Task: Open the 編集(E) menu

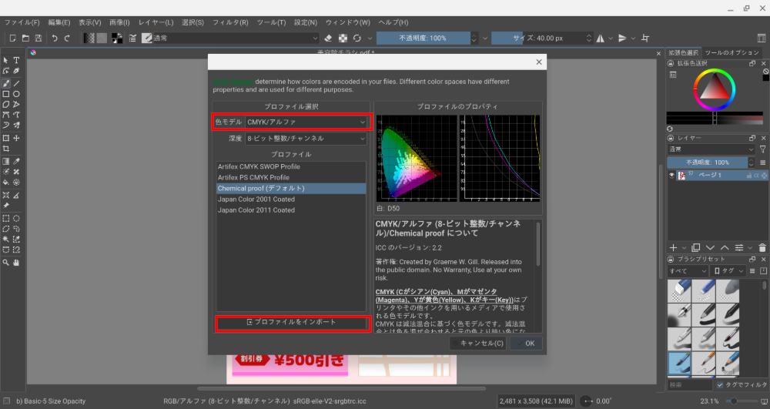Action: pos(59,22)
